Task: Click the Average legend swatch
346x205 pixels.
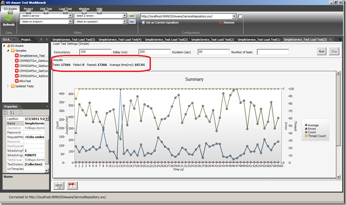Action: coord(306,125)
